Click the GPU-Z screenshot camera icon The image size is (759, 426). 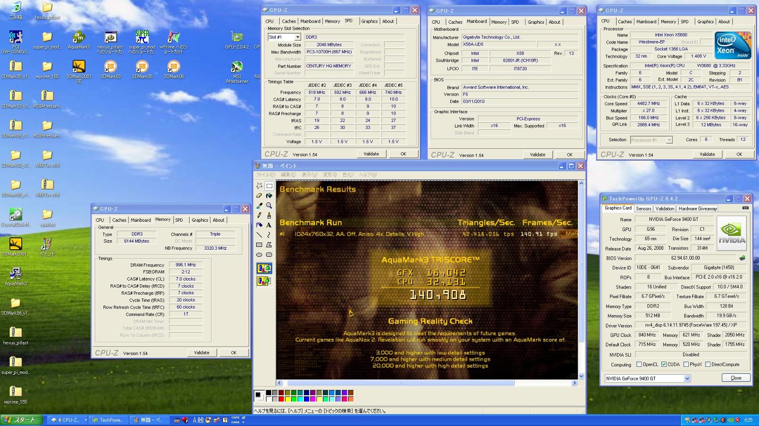745,208
